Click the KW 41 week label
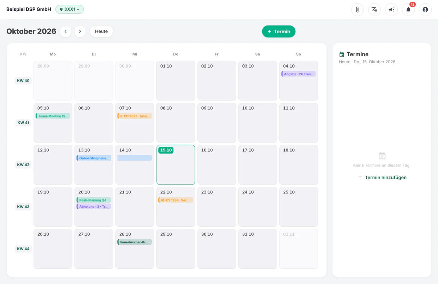Image resolution: width=438 pixels, height=284 pixels. coord(23,123)
